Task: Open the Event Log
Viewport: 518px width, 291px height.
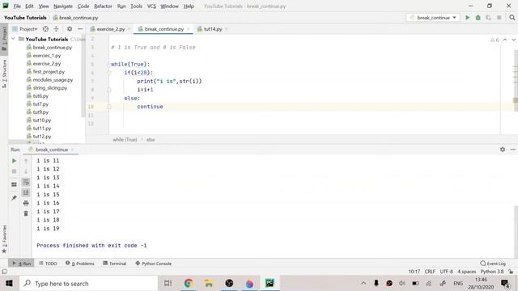Action: [x=493, y=264]
